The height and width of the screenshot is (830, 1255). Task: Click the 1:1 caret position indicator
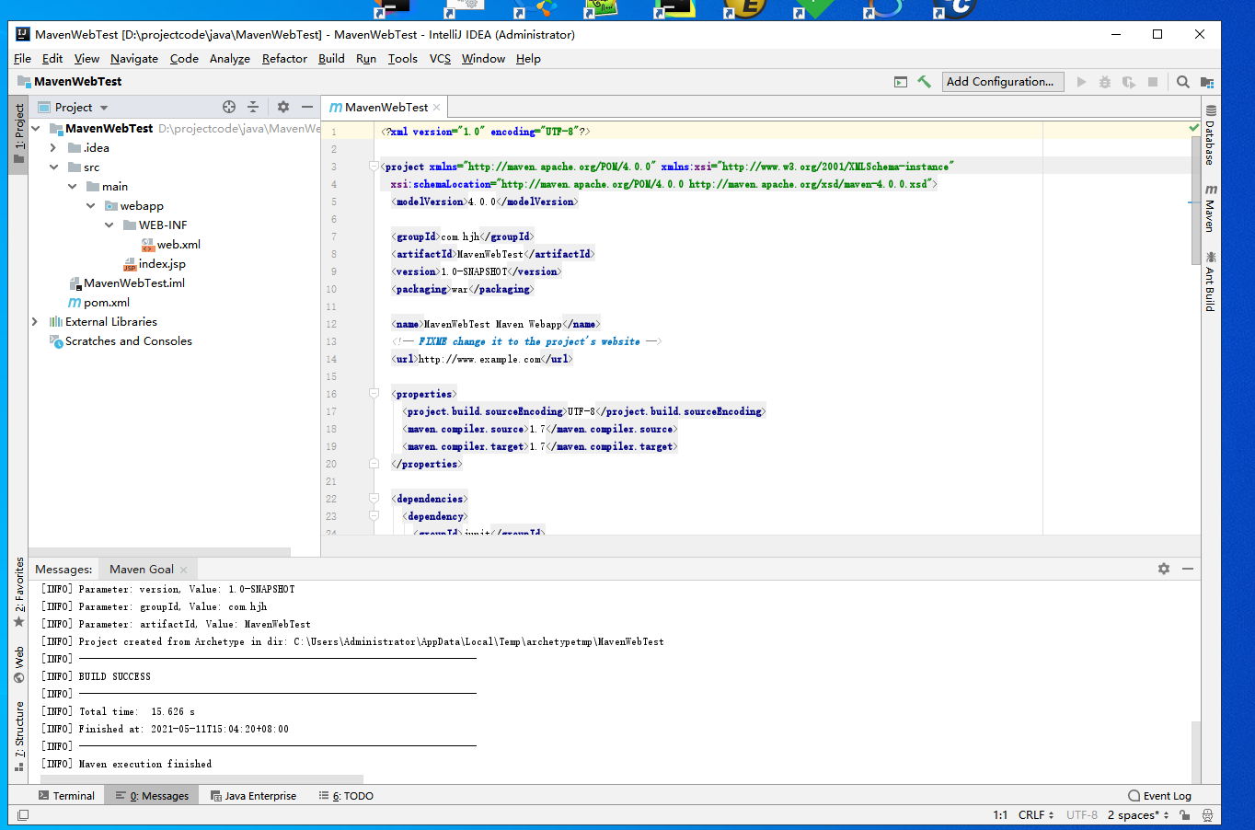point(1000,815)
